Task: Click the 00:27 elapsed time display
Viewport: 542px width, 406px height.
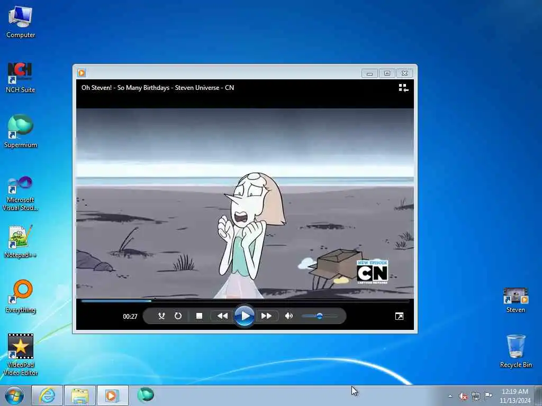Action: pyautogui.click(x=130, y=316)
